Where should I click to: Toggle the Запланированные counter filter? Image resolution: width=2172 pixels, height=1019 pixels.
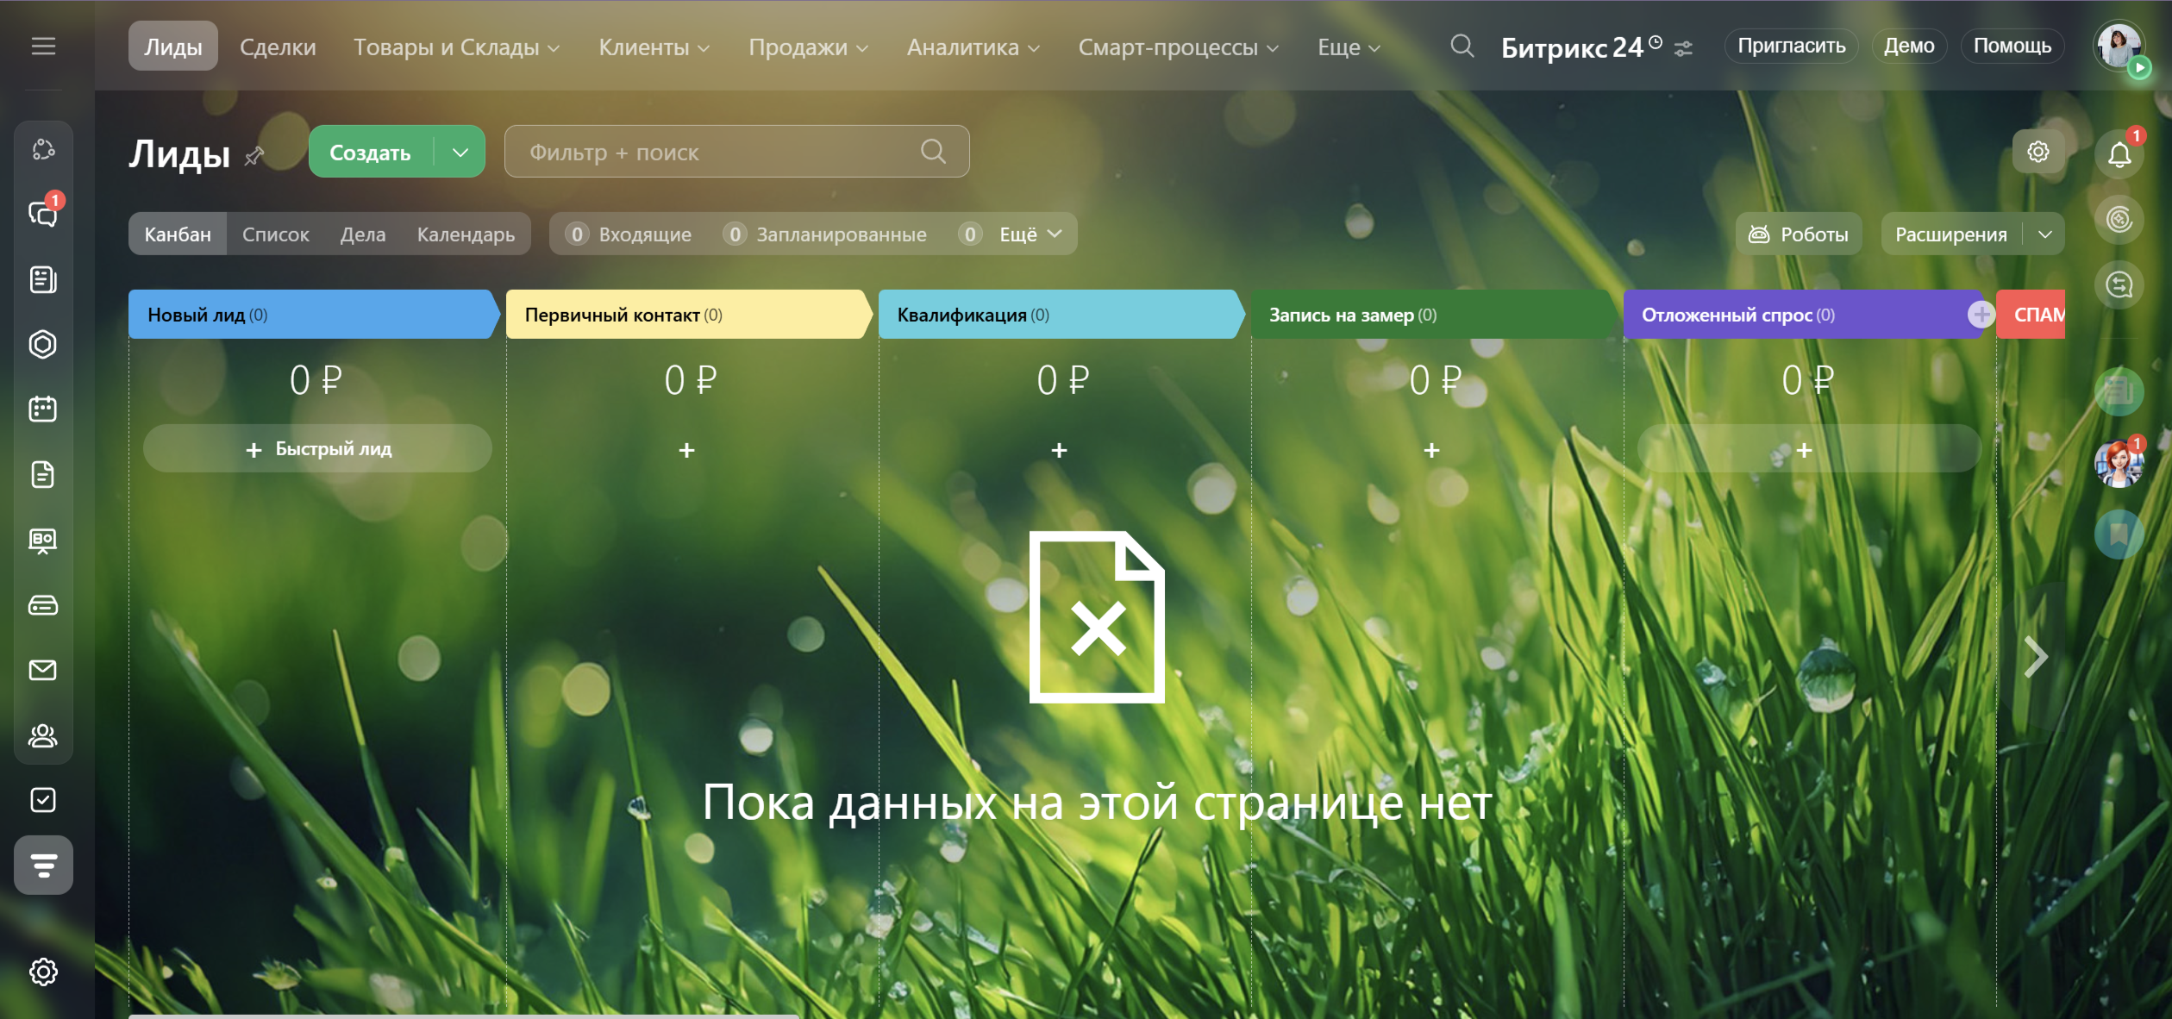[x=826, y=234]
